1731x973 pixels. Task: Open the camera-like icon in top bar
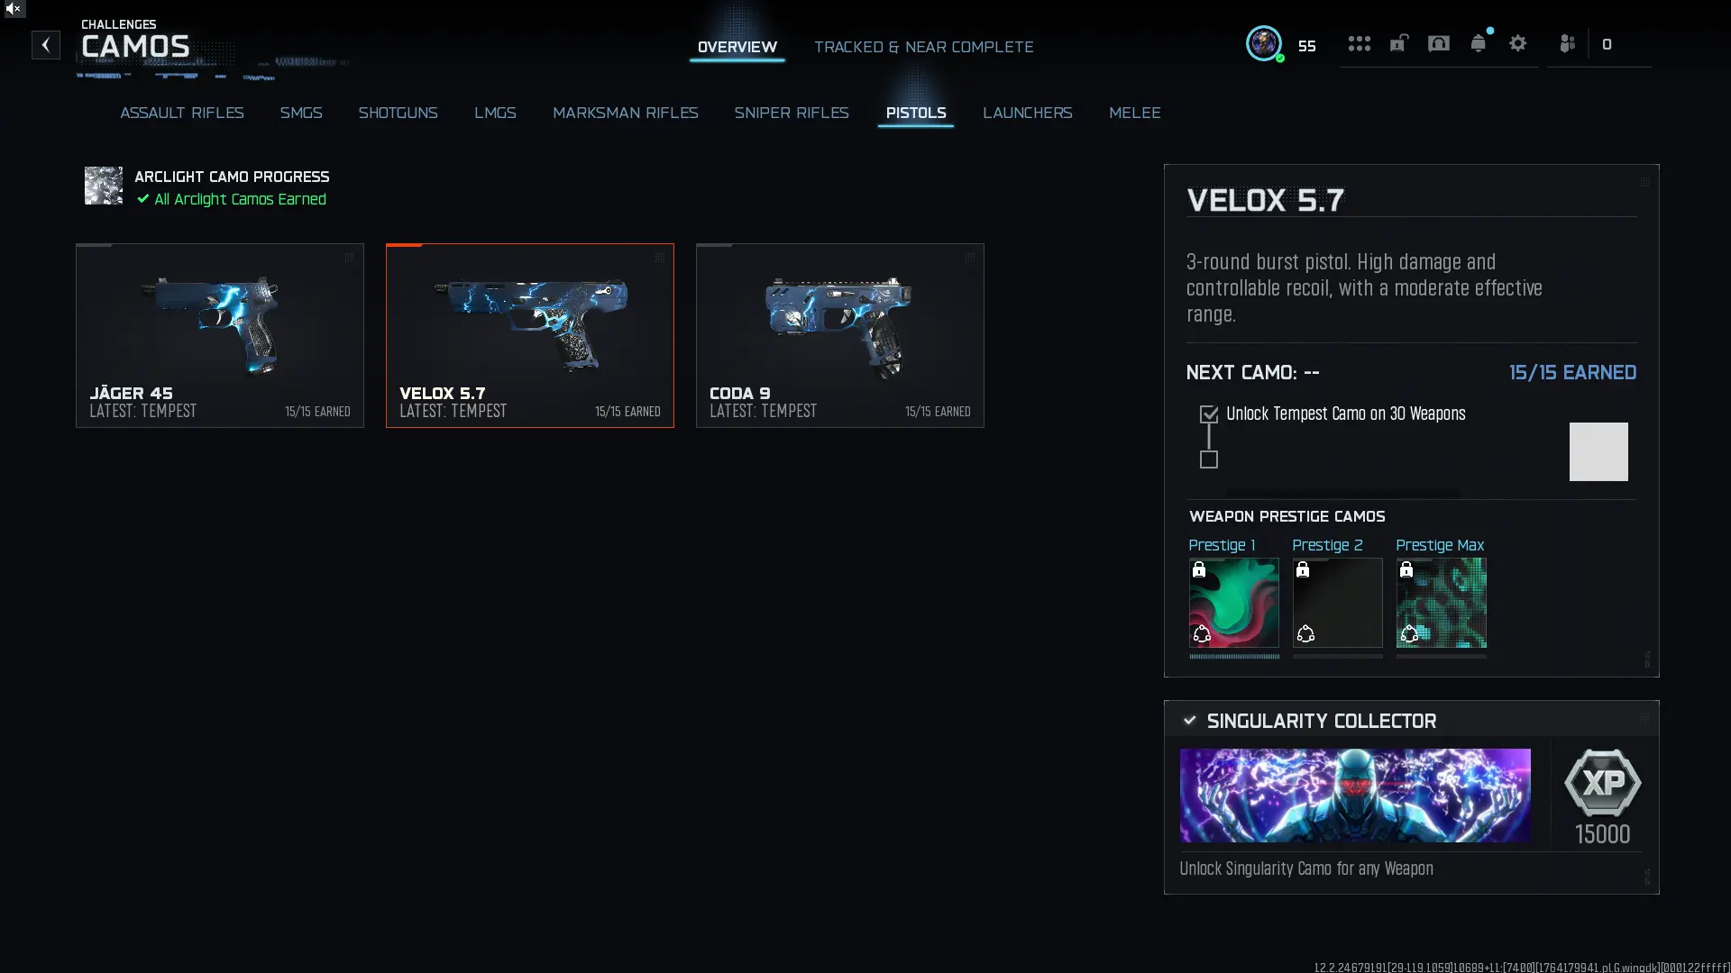tap(1439, 43)
